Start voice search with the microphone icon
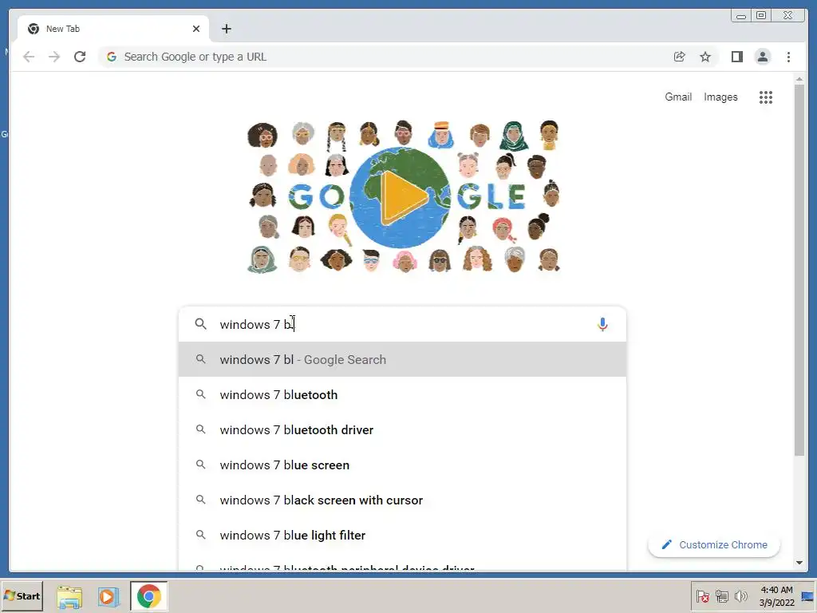The width and height of the screenshot is (817, 613). coord(602,324)
